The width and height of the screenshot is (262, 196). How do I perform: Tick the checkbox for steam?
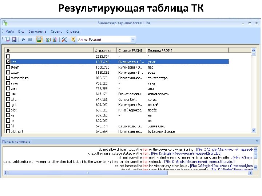point(8,67)
